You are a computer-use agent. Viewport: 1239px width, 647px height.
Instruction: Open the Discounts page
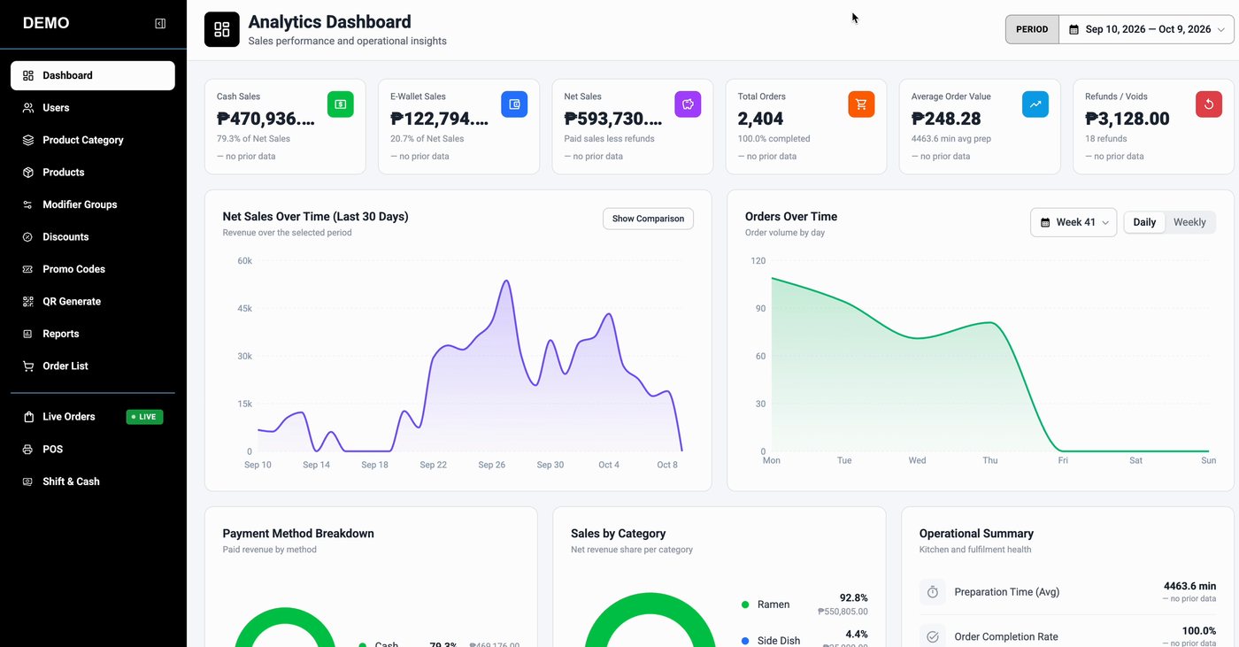(x=93, y=237)
